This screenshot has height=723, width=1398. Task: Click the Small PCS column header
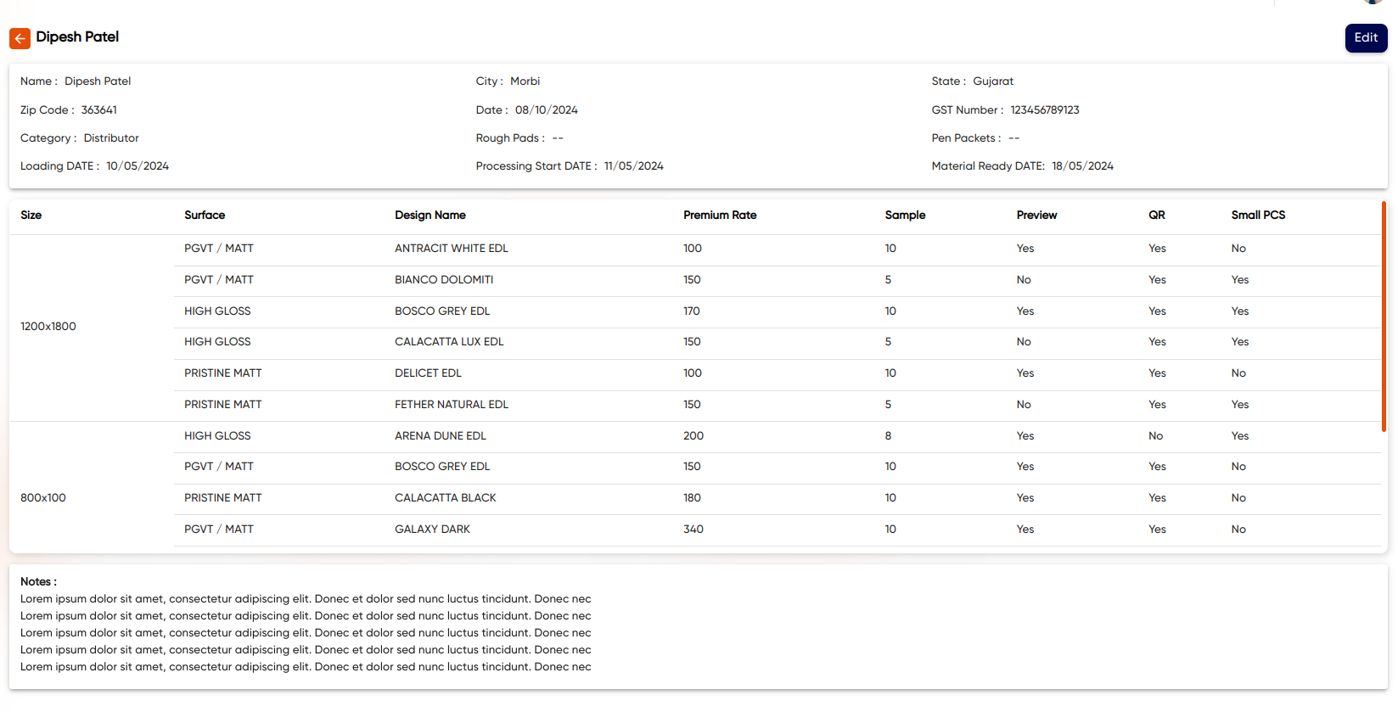(x=1258, y=216)
